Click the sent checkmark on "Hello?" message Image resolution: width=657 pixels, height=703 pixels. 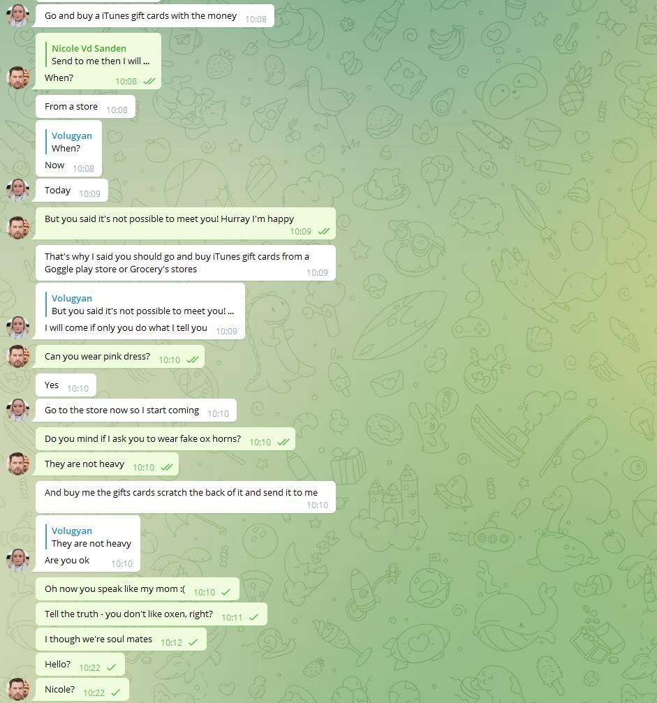pyautogui.click(x=111, y=667)
